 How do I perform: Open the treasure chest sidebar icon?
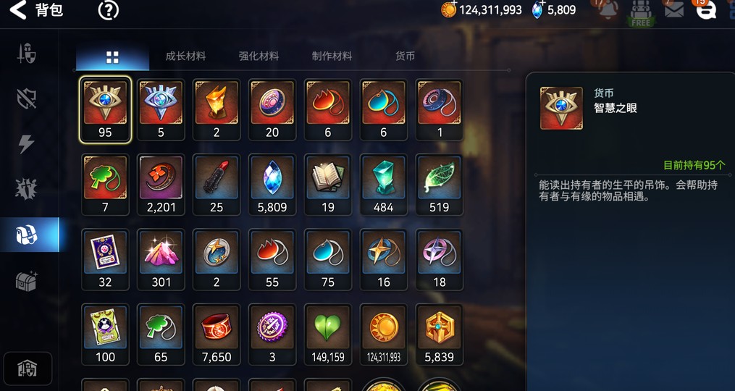pyautogui.click(x=26, y=281)
